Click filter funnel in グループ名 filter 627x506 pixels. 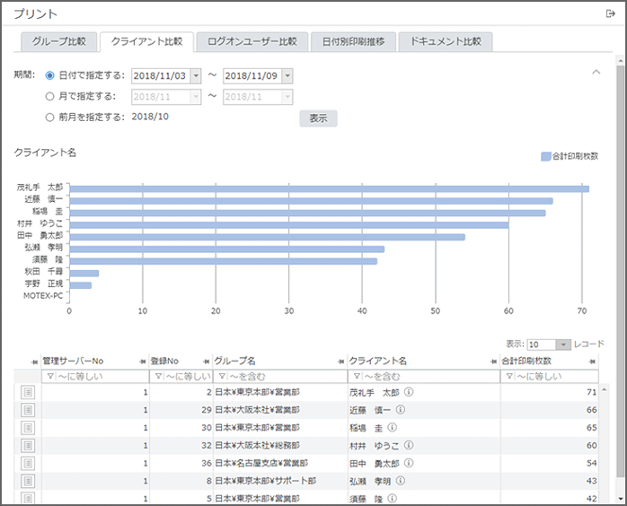point(222,376)
